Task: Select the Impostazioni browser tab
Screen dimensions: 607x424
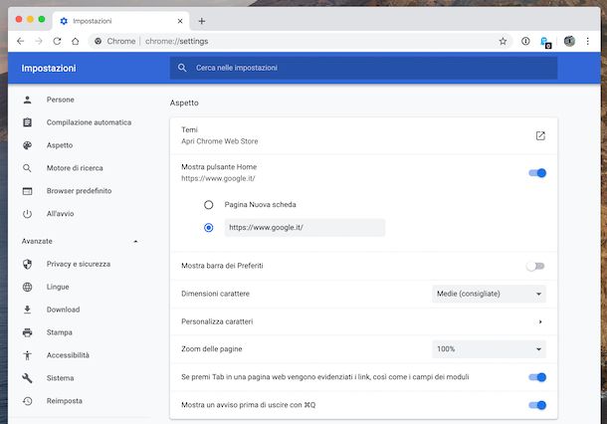Action: [x=120, y=21]
